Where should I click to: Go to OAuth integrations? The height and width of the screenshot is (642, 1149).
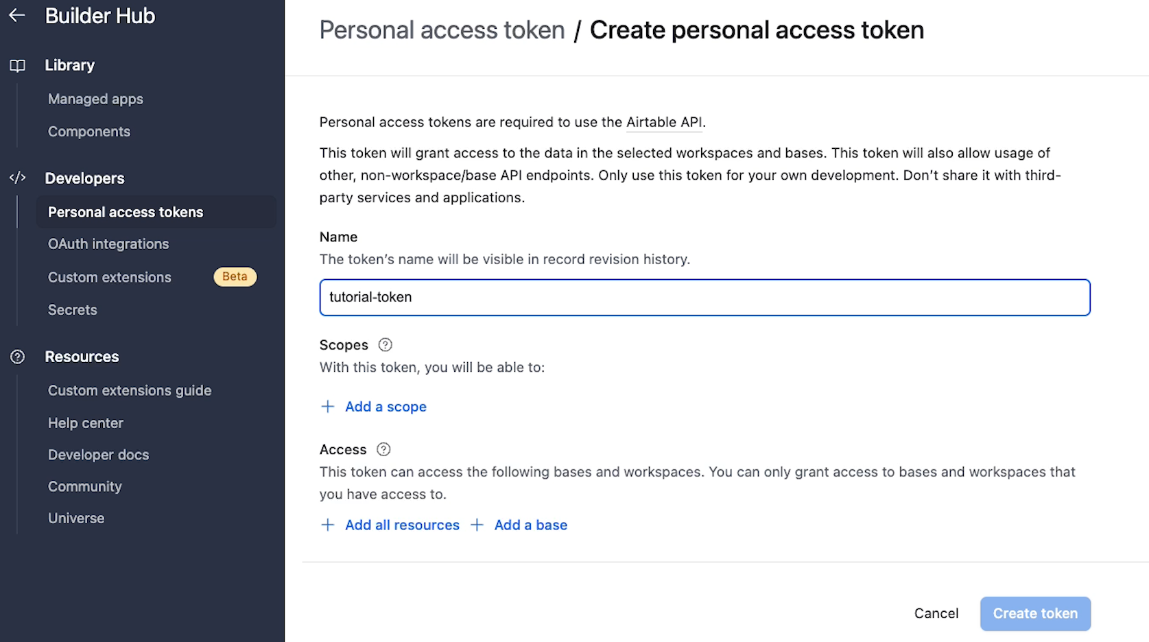pyautogui.click(x=108, y=244)
